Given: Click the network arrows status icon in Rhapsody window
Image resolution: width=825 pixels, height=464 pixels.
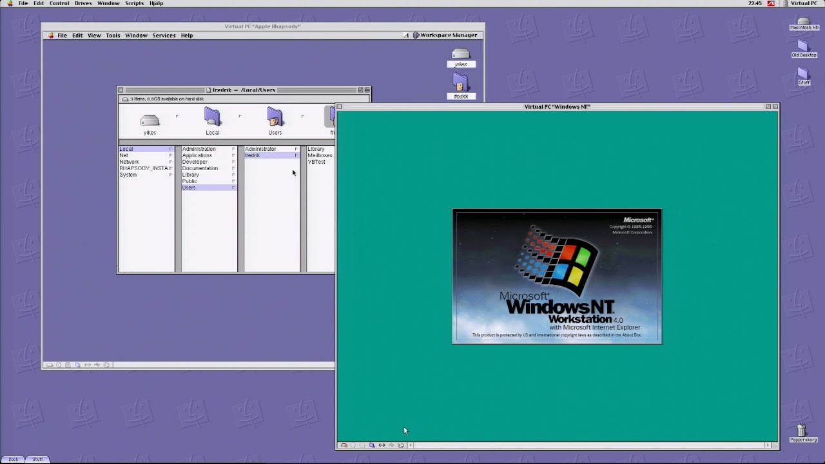Looking at the screenshot, I should click(88, 365).
